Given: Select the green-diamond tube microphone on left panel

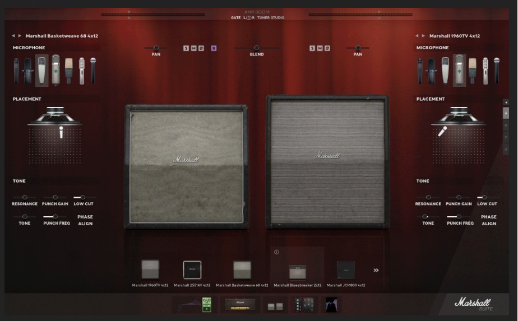Looking at the screenshot, I should coord(55,71).
